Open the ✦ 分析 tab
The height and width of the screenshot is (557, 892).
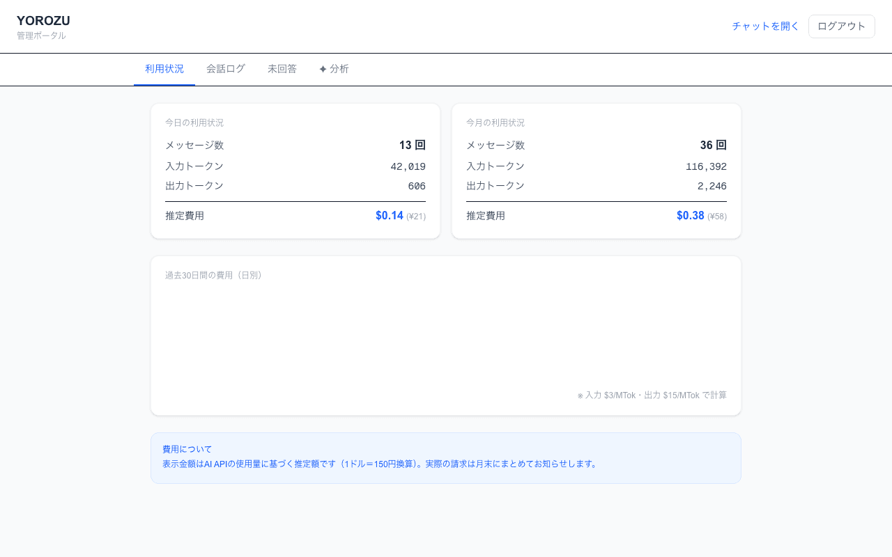(x=334, y=69)
